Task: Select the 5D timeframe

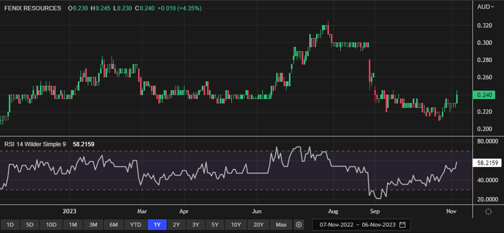Action: (x=30, y=224)
